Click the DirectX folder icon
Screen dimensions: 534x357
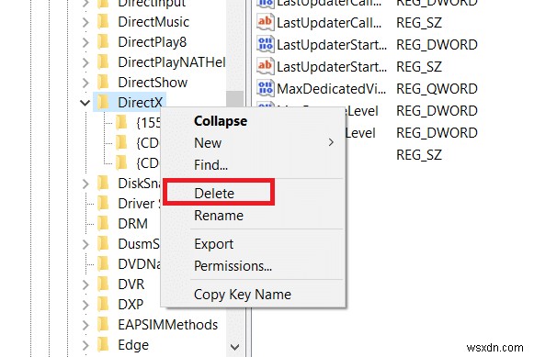[103, 103]
